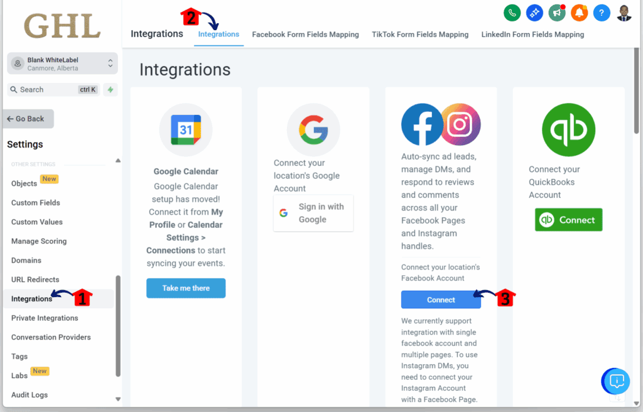643x412 pixels.
Task: Open TikTok Form Fields Mapping tab
Action: (x=420, y=35)
